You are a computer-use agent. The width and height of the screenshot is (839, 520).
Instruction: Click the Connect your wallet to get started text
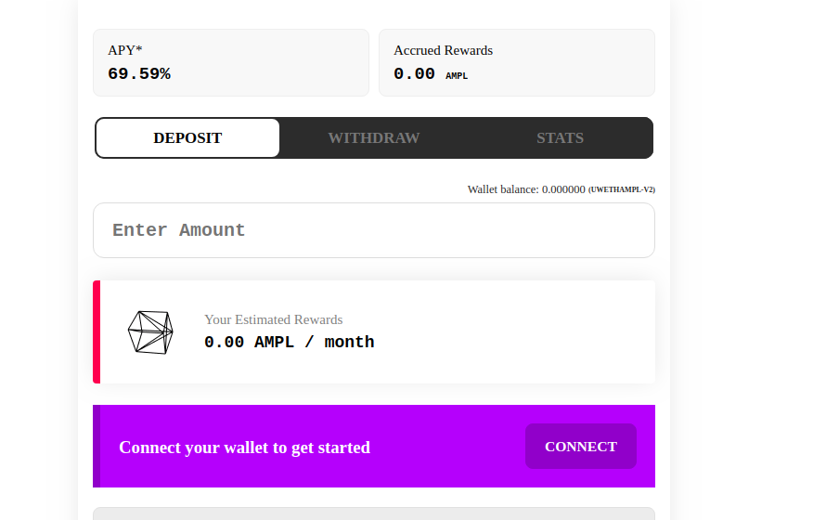coord(244,448)
